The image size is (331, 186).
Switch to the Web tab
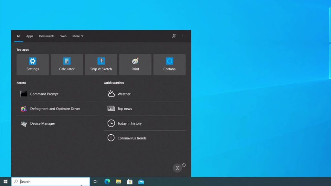(x=63, y=36)
